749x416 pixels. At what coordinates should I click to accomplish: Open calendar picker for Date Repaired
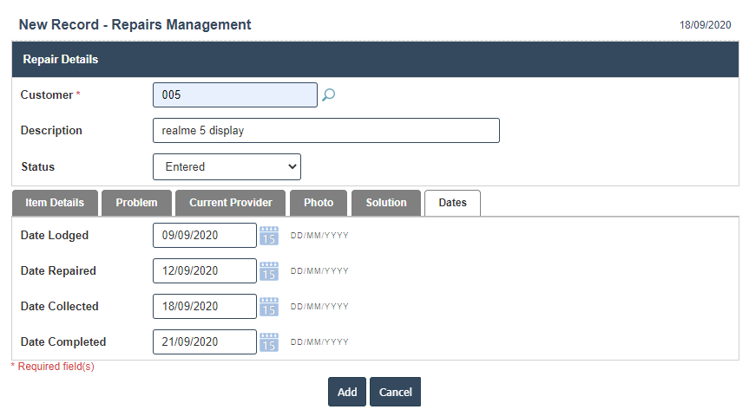pyautogui.click(x=269, y=271)
